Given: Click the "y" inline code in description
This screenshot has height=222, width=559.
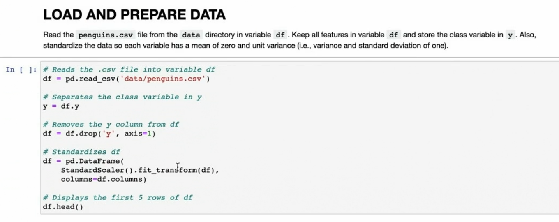Looking at the screenshot, I should point(510,35).
